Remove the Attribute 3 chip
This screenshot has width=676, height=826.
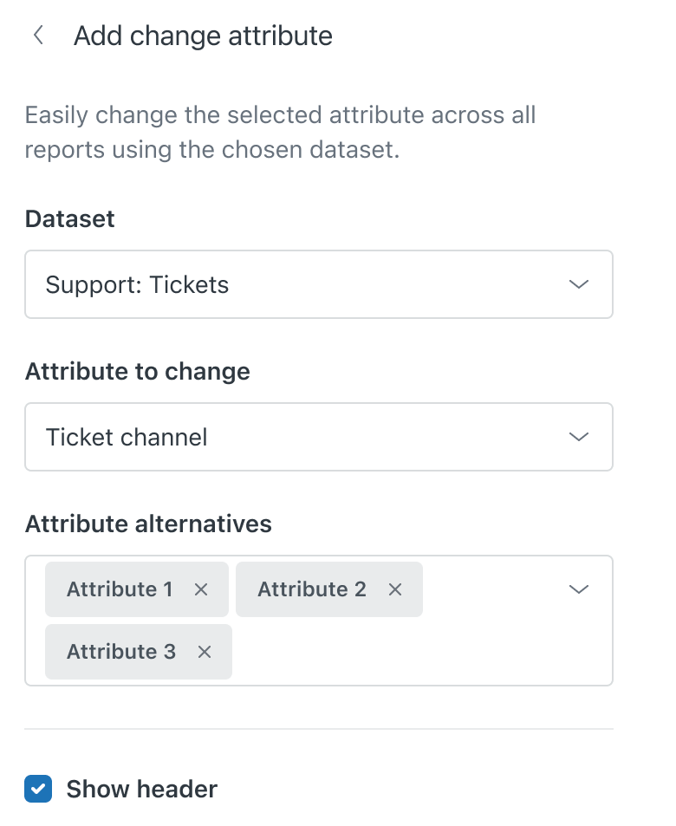205,652
